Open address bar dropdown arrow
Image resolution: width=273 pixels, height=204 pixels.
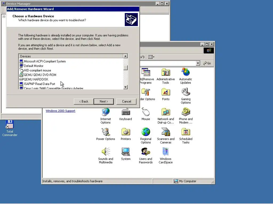point(198,63)
